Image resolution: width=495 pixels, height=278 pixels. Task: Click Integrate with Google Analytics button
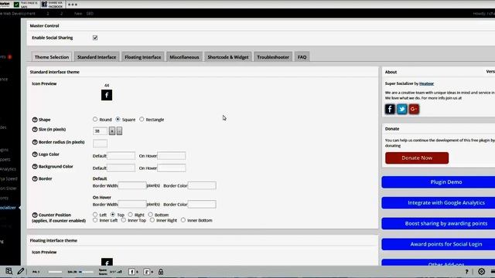(439, 202)
